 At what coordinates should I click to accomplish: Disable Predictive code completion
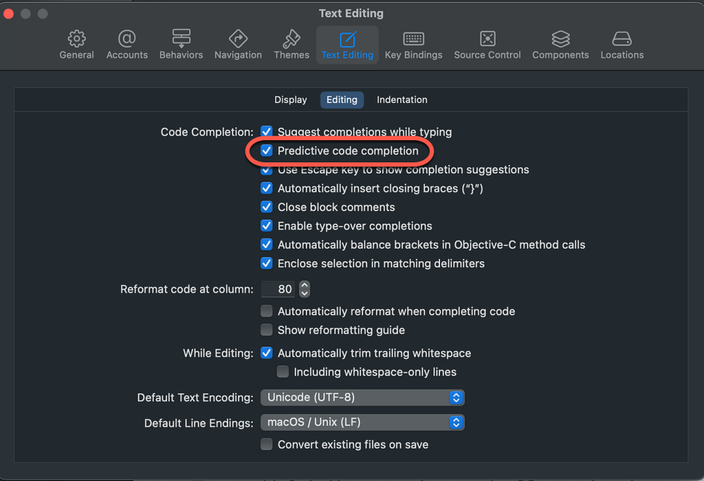pos(267,151)
